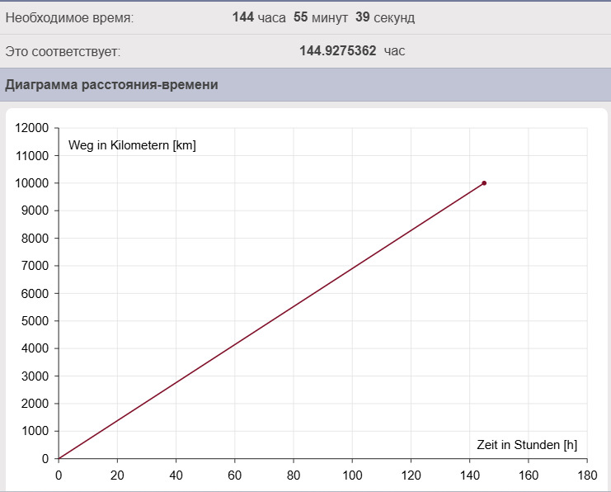The height and width of the screenshot is (492, 611).
Task: Click the 140 tick on the horizontal axis
Action: click(x=469, y=475)
